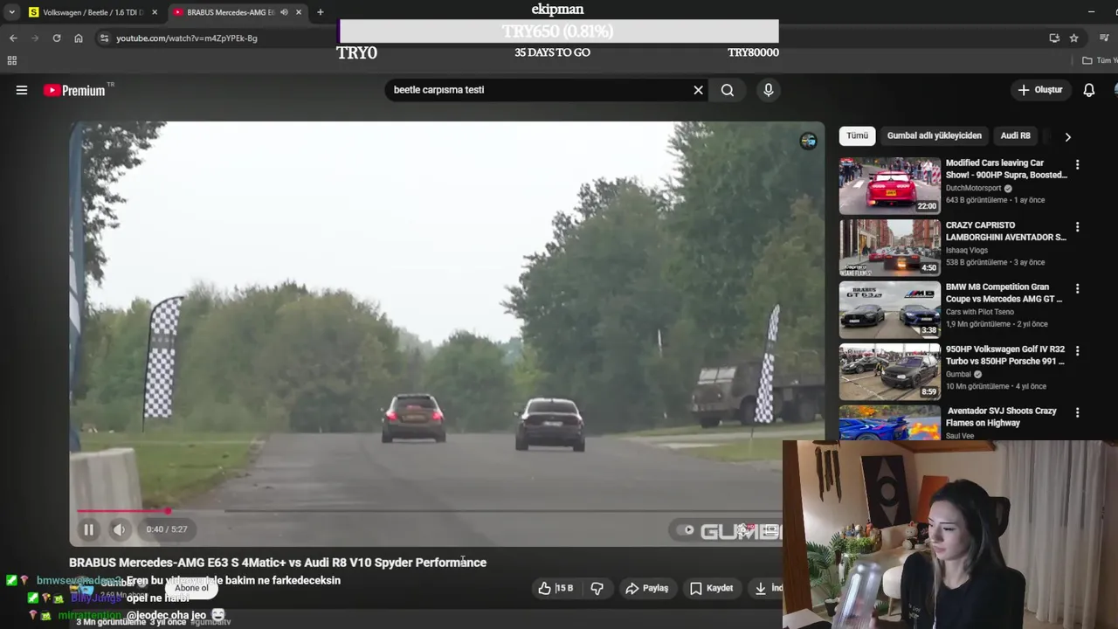Image resolution: width=1118 pixels, height=629 pixels.
Task: Select Gumbal adlı yükleyiciden chip
Action: point(935,135)
